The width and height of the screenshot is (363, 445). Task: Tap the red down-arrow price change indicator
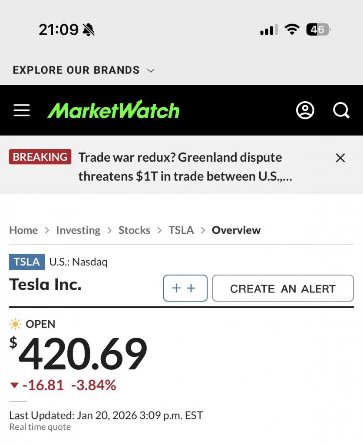[14, 385]
